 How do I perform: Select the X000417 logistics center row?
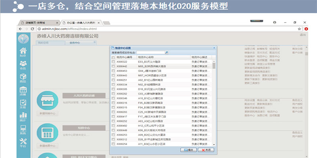point(162,117)
